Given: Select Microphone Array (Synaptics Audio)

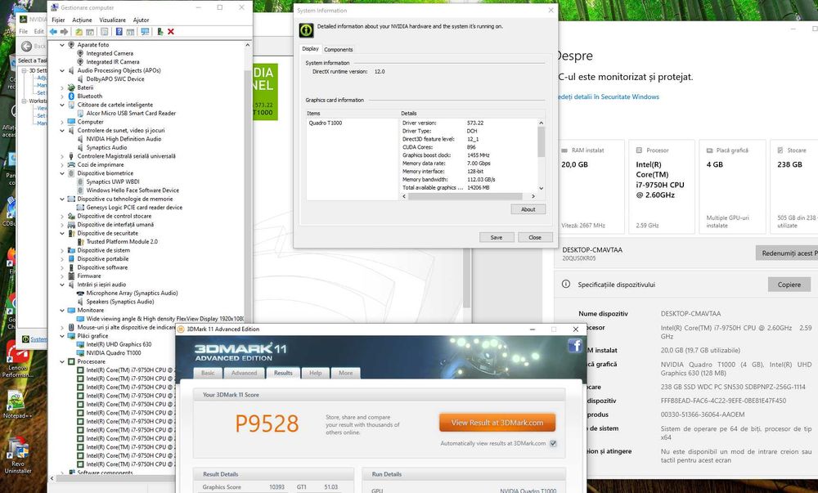Looking at the screenshot, I should (x=132, y=293).
